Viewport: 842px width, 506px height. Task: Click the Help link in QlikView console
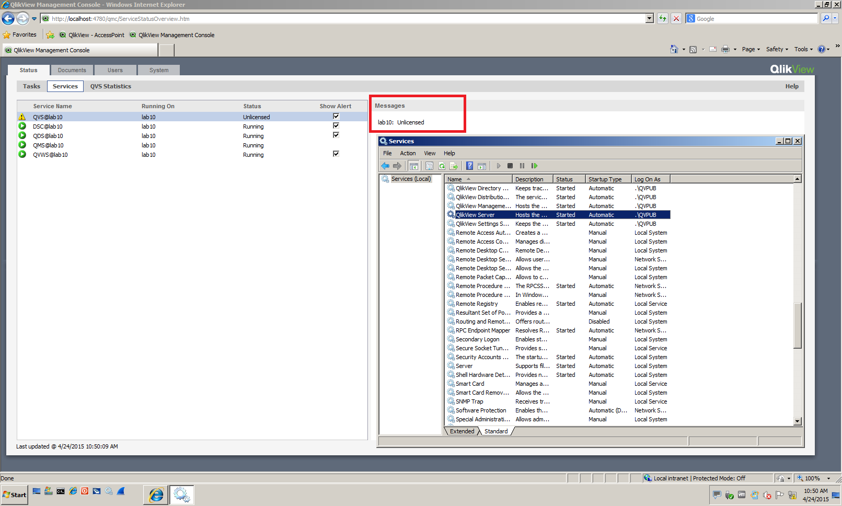792,86
